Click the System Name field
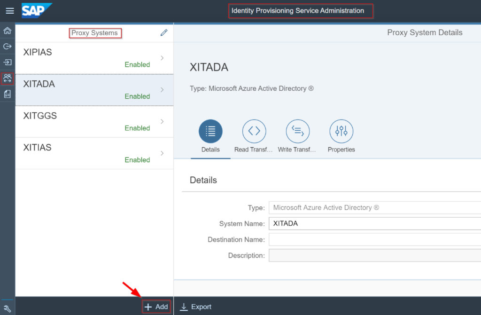The height and width of the screenshot is (315, 481). pos(375,223)
